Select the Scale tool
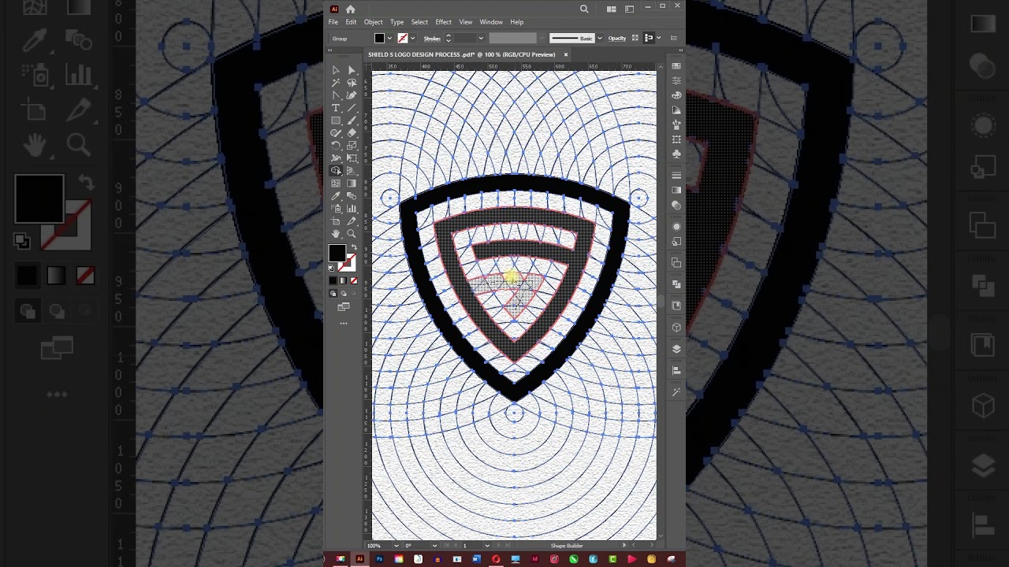This screenshot has height=567, width=1009. pyautogui.click(x=352, y=146)
